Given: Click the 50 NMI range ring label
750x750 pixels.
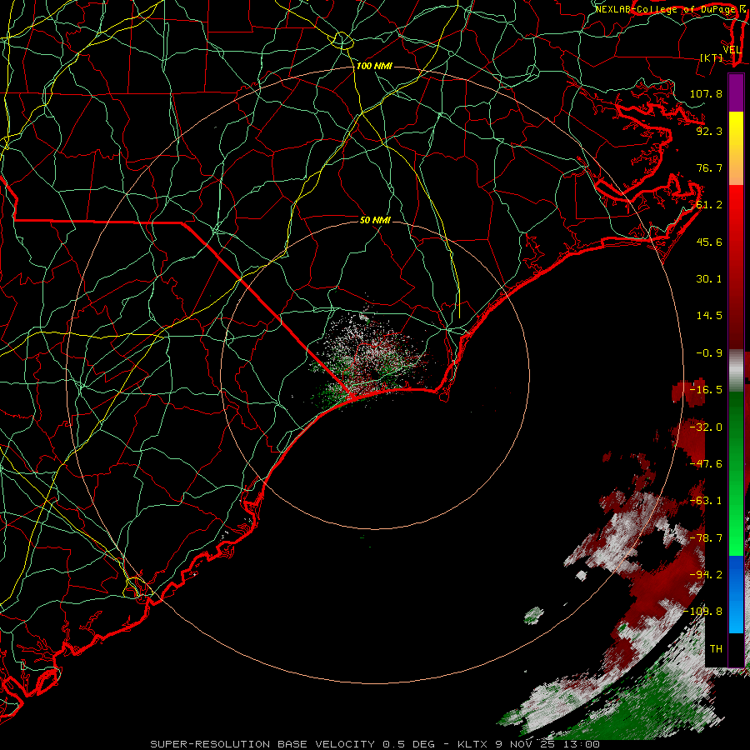Looking at the screenshot, I should [x=376, y=220].
